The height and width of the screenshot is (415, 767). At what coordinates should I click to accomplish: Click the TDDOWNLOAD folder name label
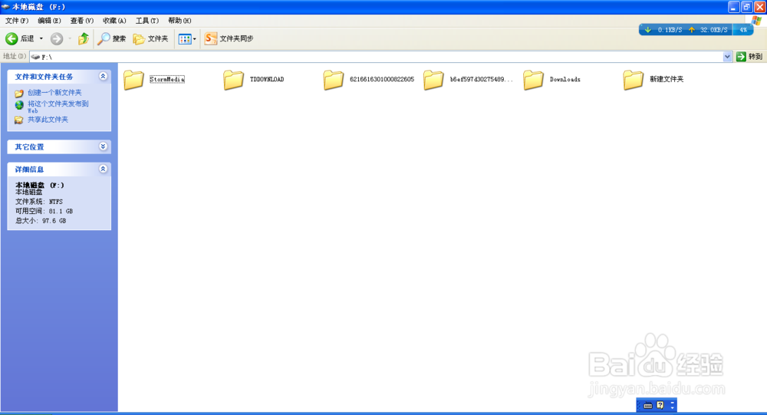pyautogui.click(x=267, y=79)
